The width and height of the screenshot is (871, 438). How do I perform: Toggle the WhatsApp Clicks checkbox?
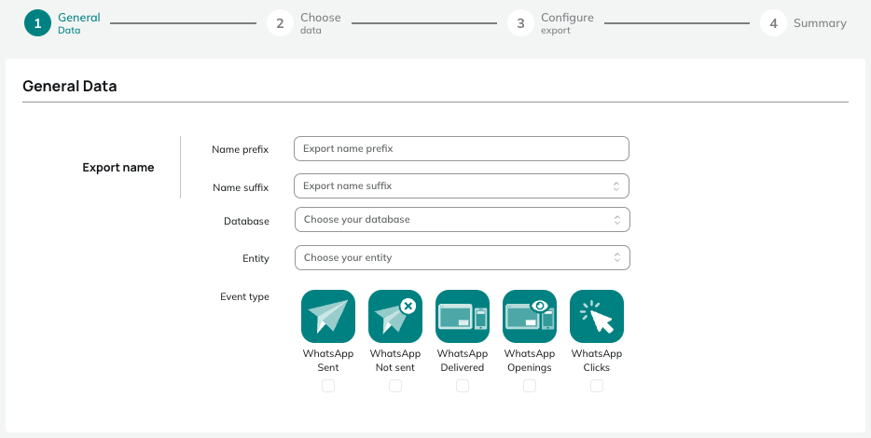click(x=597, y=385)
